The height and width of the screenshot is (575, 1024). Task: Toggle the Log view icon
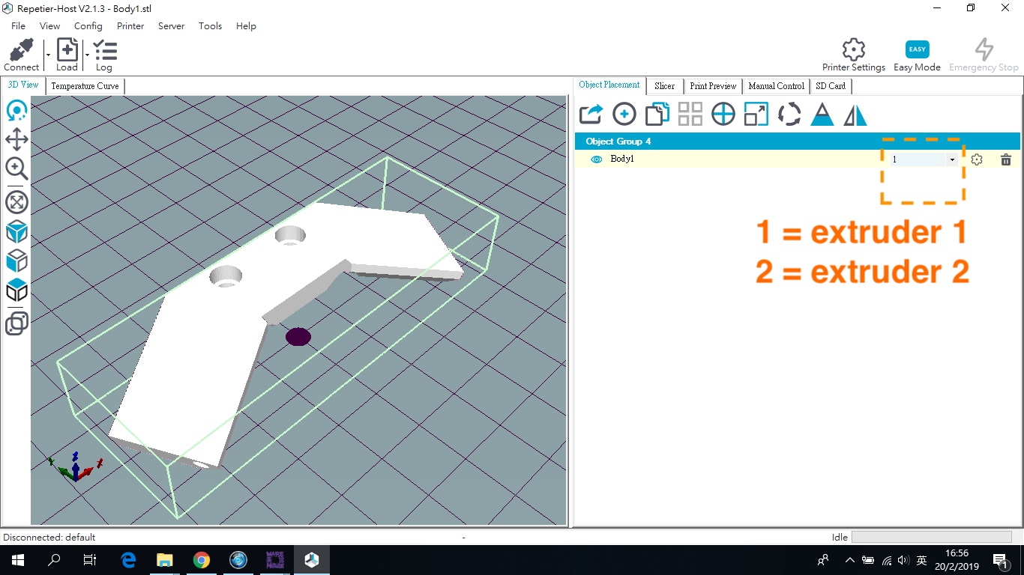click(x=105, y=50)
